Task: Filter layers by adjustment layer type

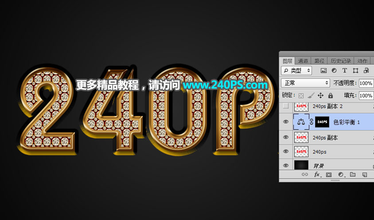Action: click(x=334, y=70)
